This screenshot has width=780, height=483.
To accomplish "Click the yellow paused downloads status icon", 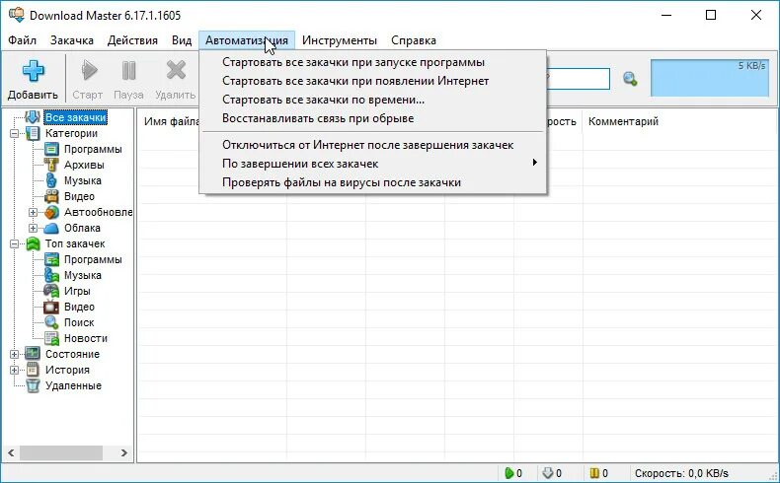I will click(594, 473).
